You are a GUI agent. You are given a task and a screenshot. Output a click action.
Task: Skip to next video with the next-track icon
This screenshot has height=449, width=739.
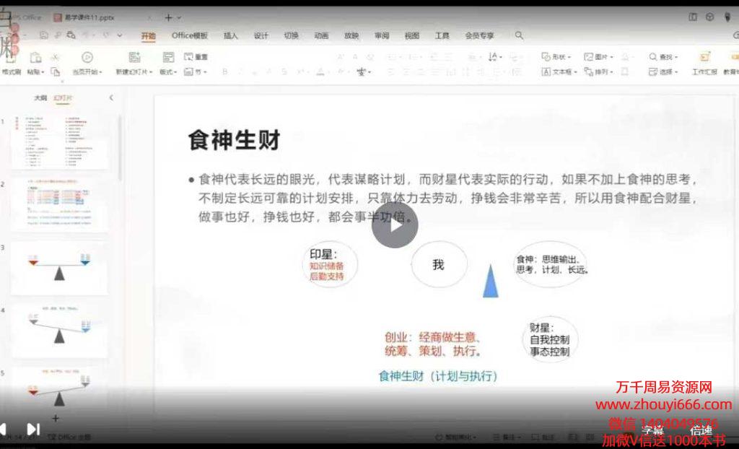click(33, 430)
